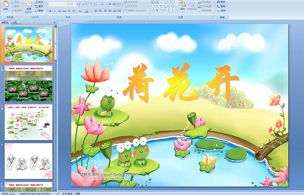The height and width of the screenshot is (195, 304).
Task: Toggle Align Text Right
Action: click(x=105, y=11)
